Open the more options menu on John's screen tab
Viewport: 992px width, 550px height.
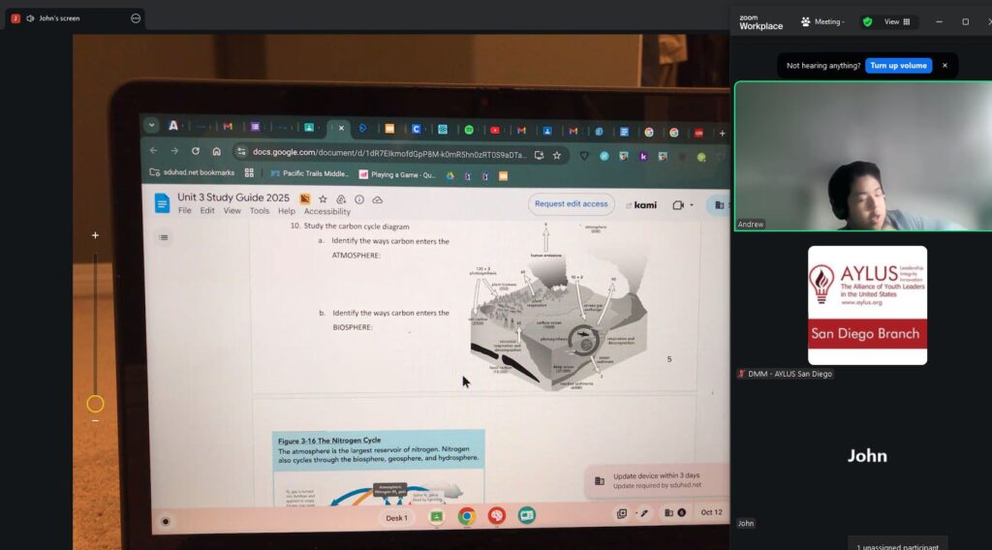click(x=136, y=18)
